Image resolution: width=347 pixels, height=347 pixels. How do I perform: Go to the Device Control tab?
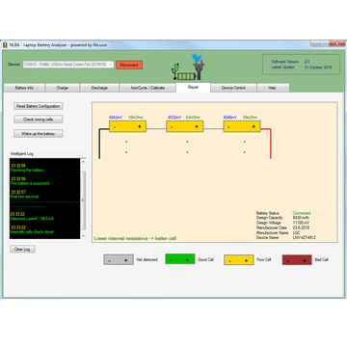pyautogui.click(x=233, y=88)
